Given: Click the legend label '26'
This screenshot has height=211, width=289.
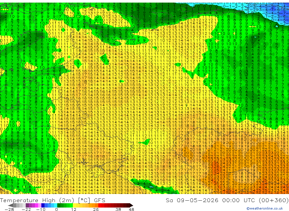Looking at the screenshot, I should pos(96,210).
